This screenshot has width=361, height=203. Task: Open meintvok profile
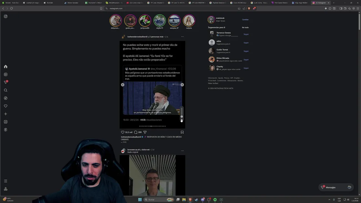click(220, 18)
